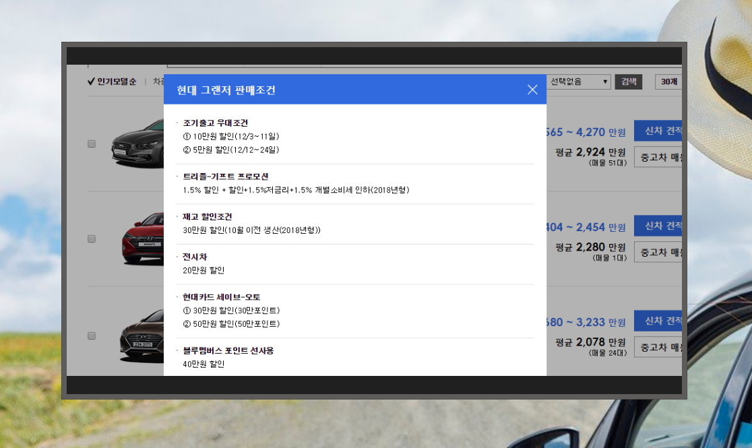752x448 pixels.
Task: Select the 인기모델순 sort option
Action: 113,82
